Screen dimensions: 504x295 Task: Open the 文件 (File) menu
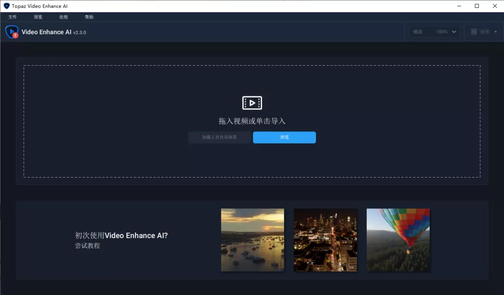coord(12,17)
